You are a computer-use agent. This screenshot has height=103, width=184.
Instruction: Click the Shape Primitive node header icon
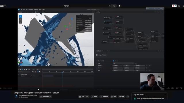(97, 55)
